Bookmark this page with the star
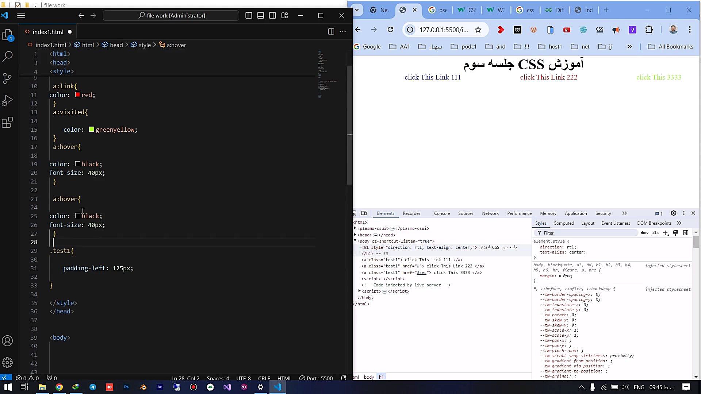The image size is (701, 394). coord(478,30)
